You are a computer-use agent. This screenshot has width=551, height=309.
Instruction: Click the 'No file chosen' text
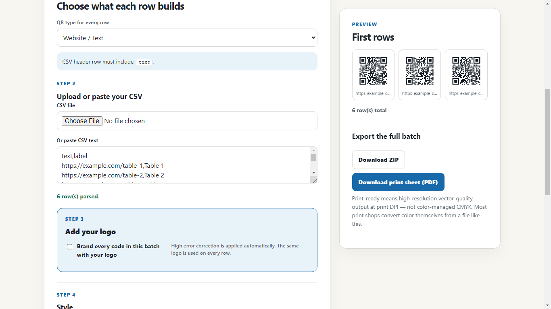[124, 121]
